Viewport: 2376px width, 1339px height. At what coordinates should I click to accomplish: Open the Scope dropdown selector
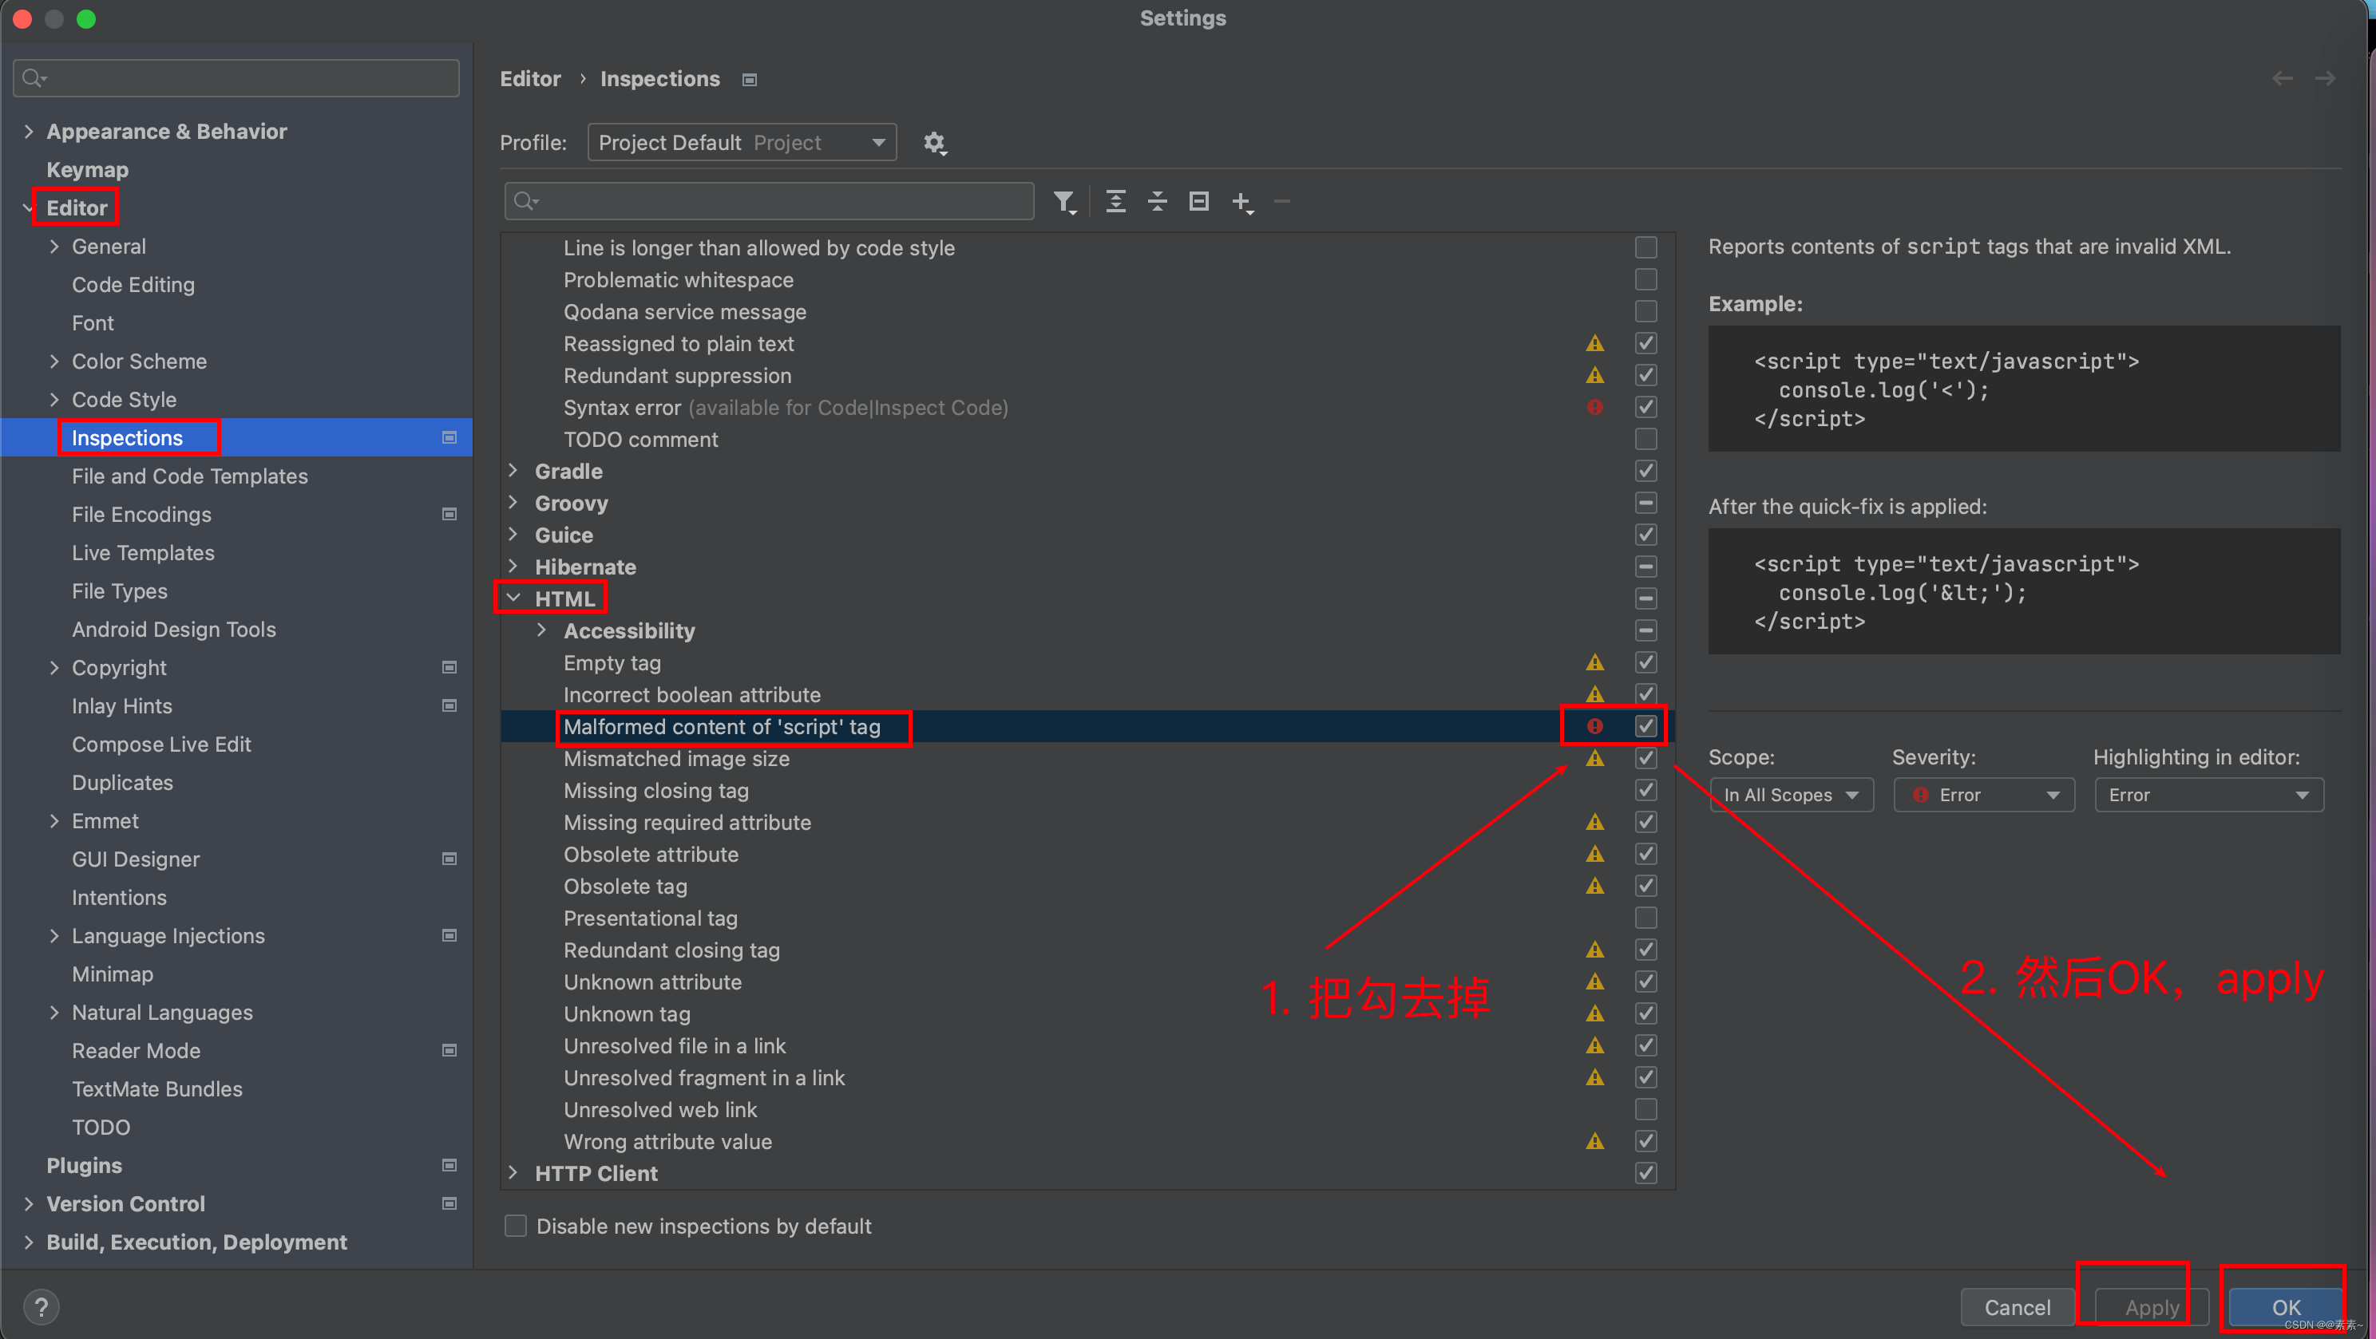point(1784,796)
